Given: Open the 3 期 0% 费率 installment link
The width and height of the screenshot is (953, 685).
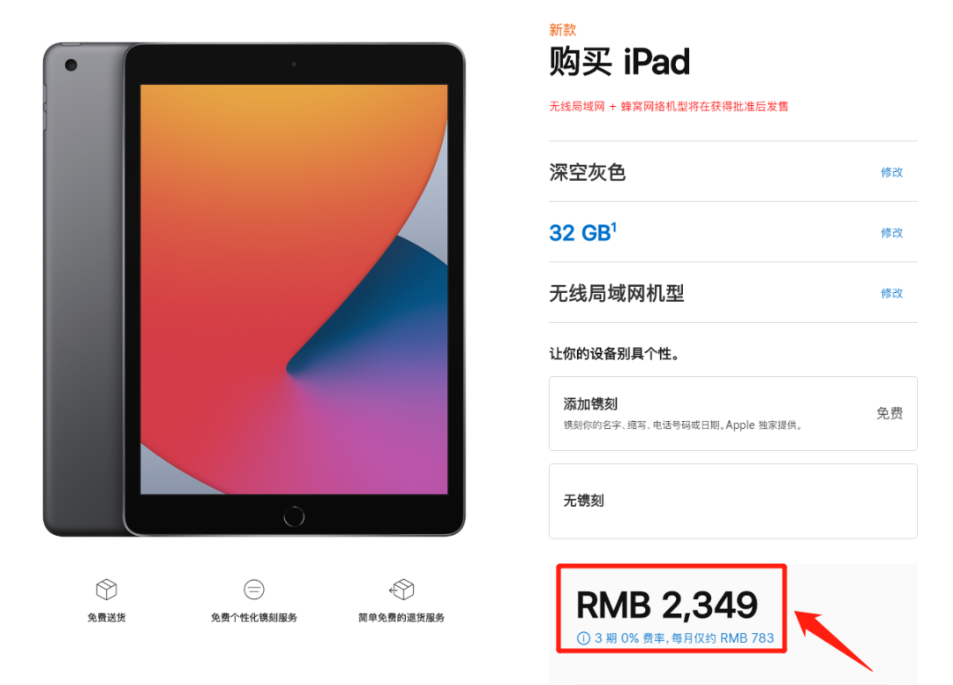Looking at the screenshot, I should pos(684,638).
